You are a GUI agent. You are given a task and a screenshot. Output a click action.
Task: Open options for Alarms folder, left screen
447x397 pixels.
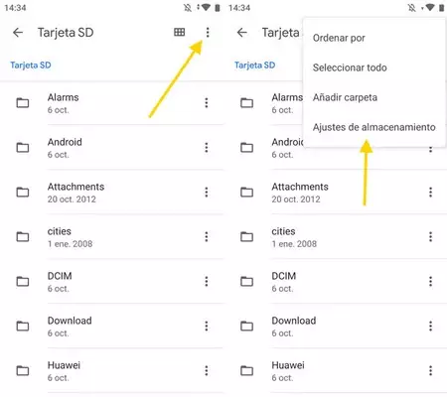pyautogui.click(x=207, y=103)
